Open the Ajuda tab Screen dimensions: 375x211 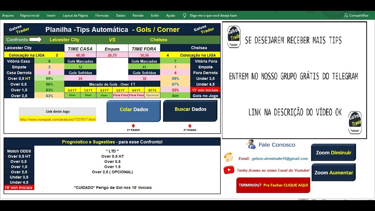coord(171,16)
